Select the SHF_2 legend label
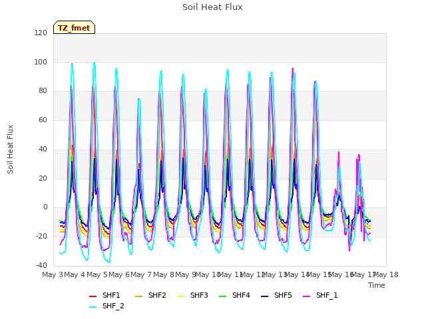The image size is (426, 319). [x=113, y=306]
